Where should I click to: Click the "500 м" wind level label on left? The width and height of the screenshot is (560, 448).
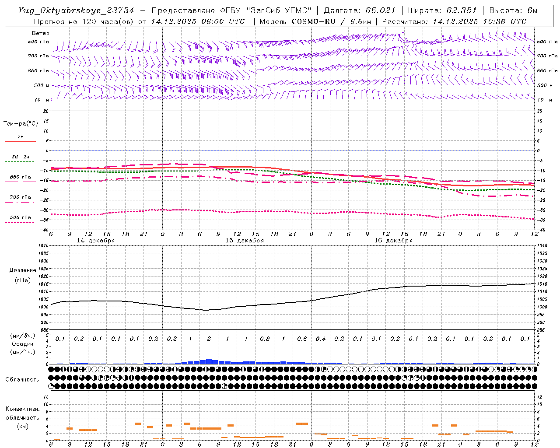42,86
